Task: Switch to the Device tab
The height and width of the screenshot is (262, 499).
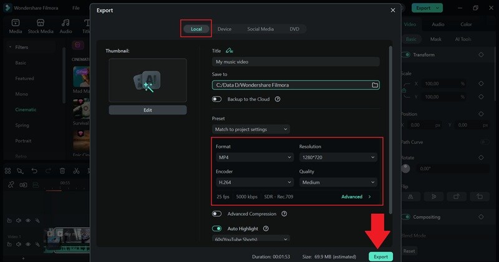Action: [x=225, y=29]
